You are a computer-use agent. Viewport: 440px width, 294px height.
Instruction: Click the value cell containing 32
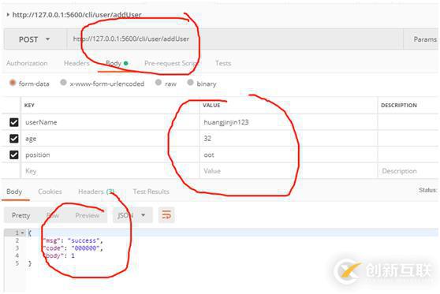(289, 138)
